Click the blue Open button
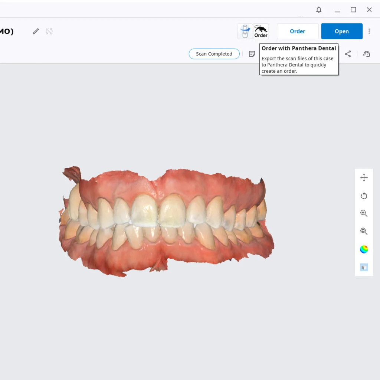This screenshot has height=380, width=380. 341,31
